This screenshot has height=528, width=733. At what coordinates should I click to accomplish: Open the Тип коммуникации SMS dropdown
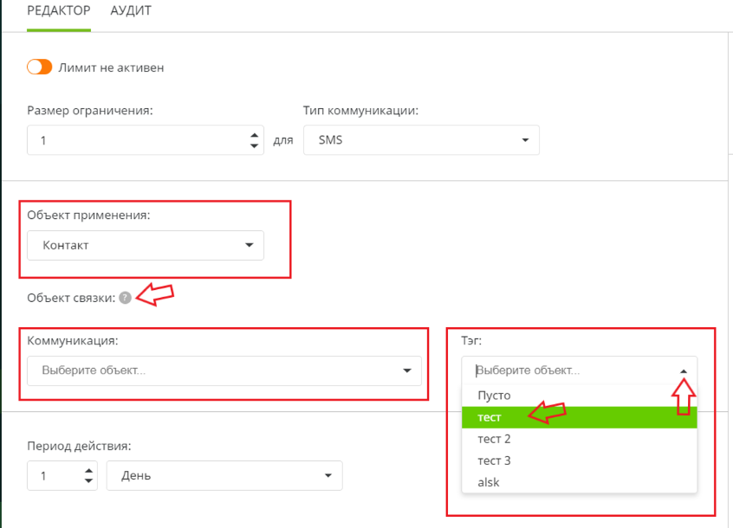coord(421,140)
